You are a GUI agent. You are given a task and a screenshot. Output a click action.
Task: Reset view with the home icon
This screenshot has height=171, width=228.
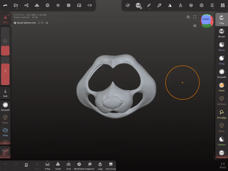click(195, 26)
